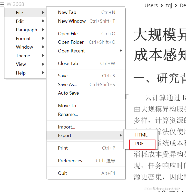Screen dimensions: 186x192
Task: Open the File menu
Action: (x=25, y=13)
